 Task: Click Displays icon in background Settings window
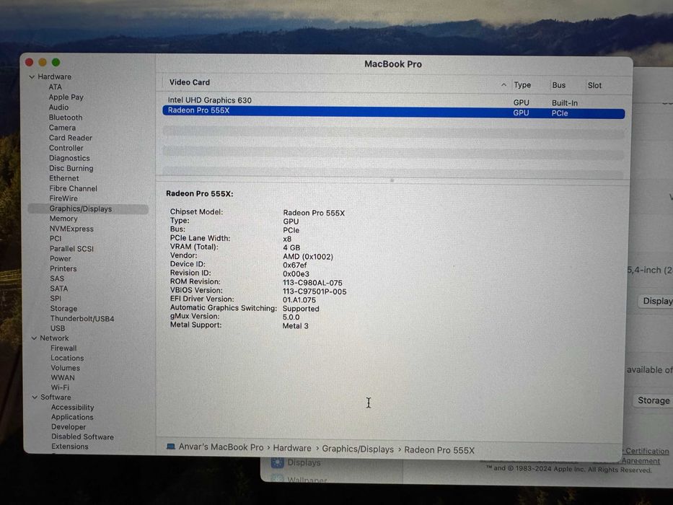277,462
